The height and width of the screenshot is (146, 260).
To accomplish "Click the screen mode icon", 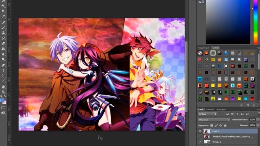I will [3, 113].
